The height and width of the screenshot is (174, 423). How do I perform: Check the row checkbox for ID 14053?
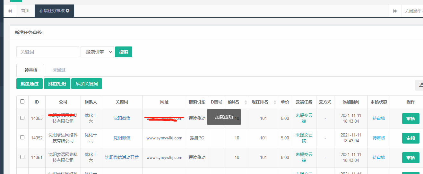tap(22, 118)
